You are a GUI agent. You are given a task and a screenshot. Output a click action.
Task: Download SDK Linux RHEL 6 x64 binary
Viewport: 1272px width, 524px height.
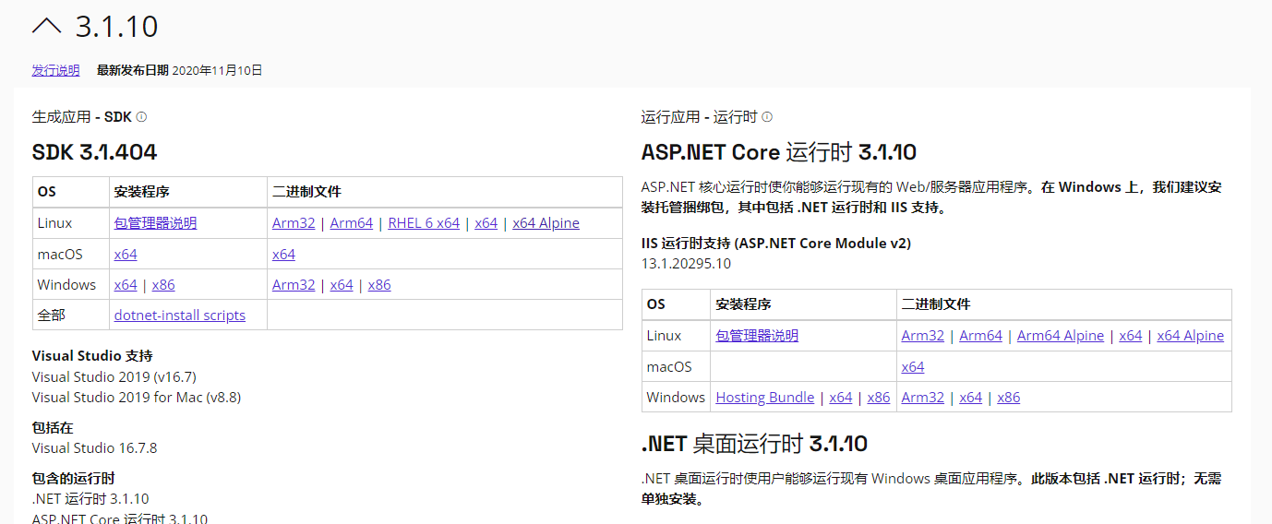(424, 223)
